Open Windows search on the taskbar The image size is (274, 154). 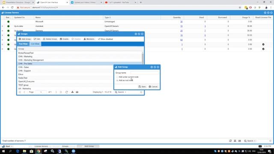(10, 151)
